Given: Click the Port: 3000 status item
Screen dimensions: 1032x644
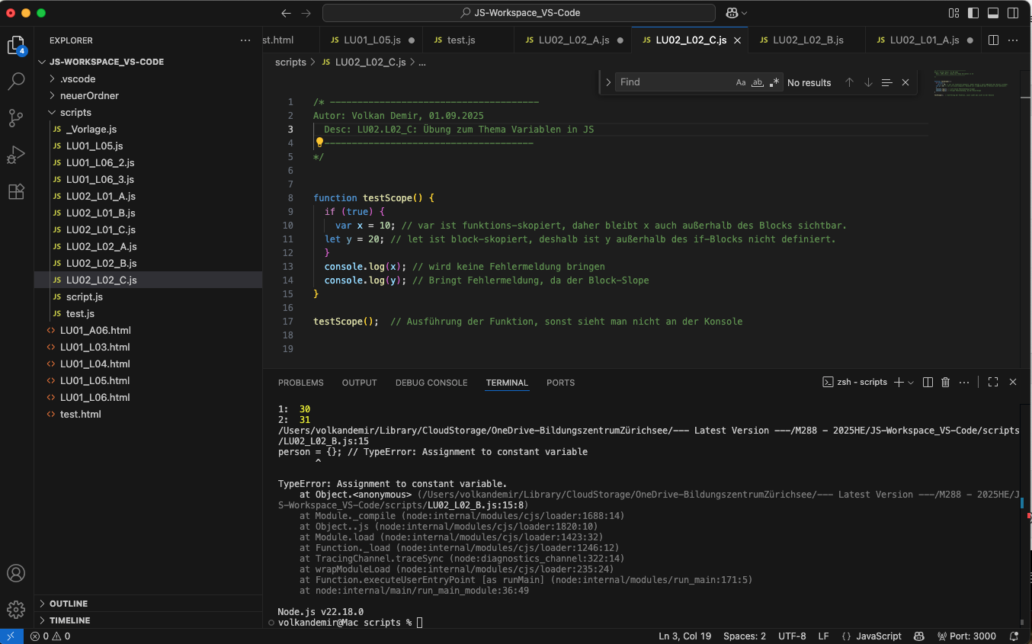Looking at the screenshot, I should (x=966, y=636).
